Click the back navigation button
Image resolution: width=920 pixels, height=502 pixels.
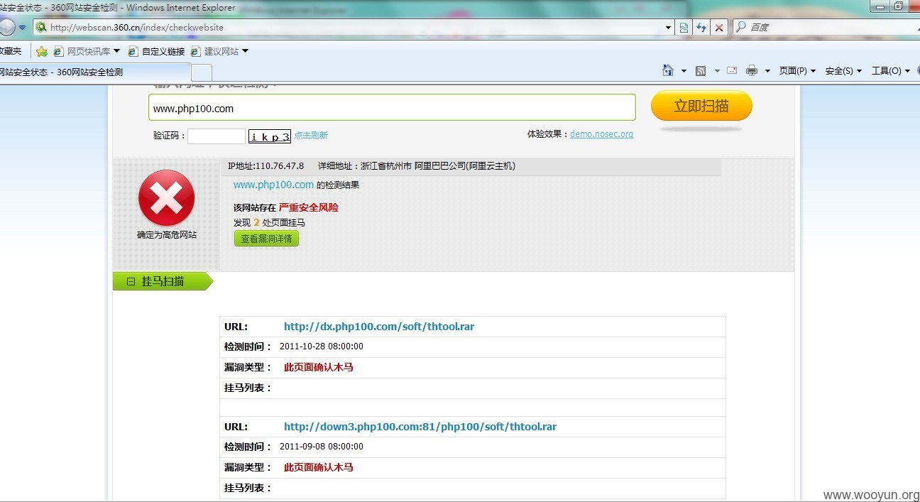pyautogui.click(x=6, y=27)
